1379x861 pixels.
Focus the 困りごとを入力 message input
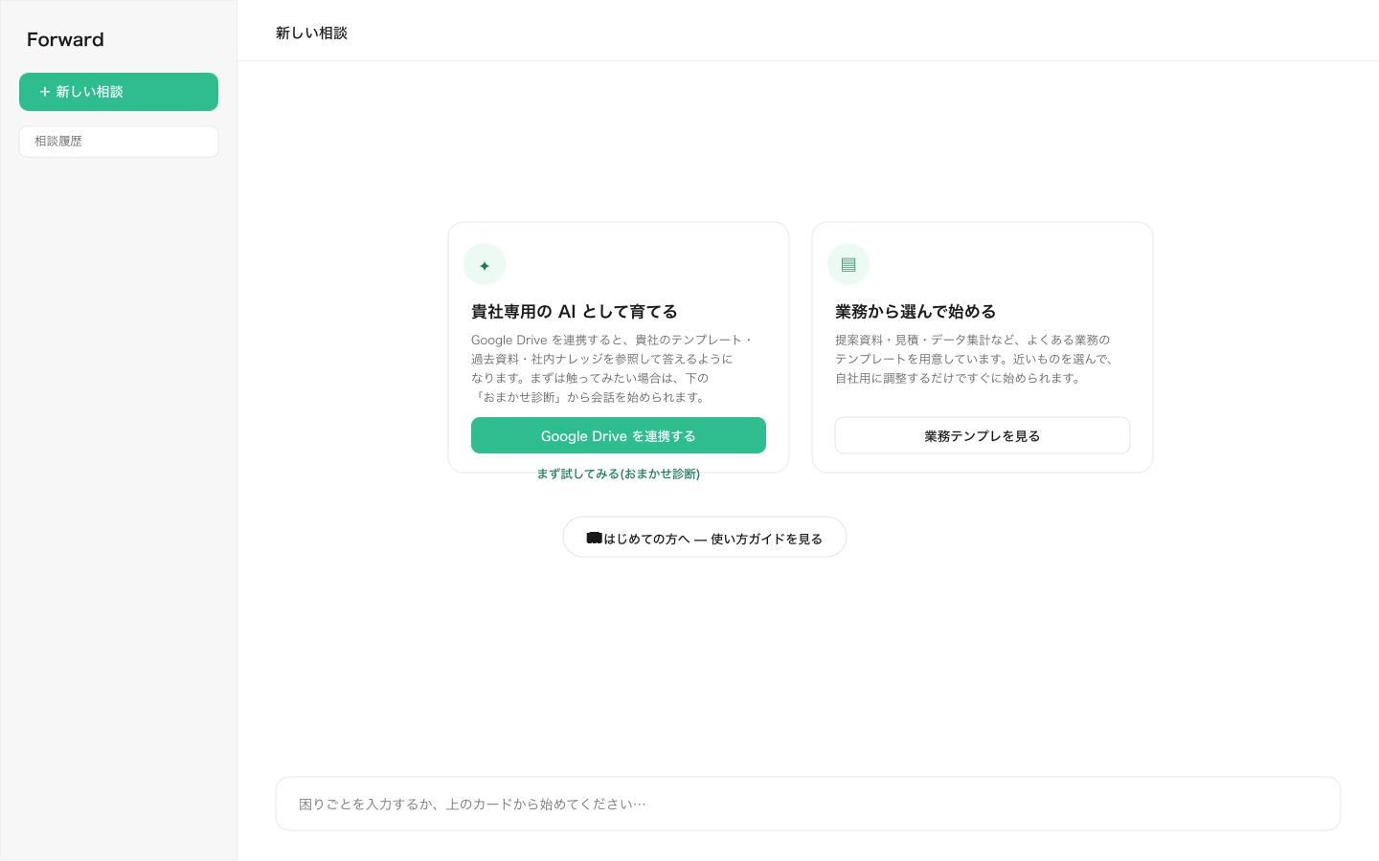pyautogui.click(x=808, y=804)
